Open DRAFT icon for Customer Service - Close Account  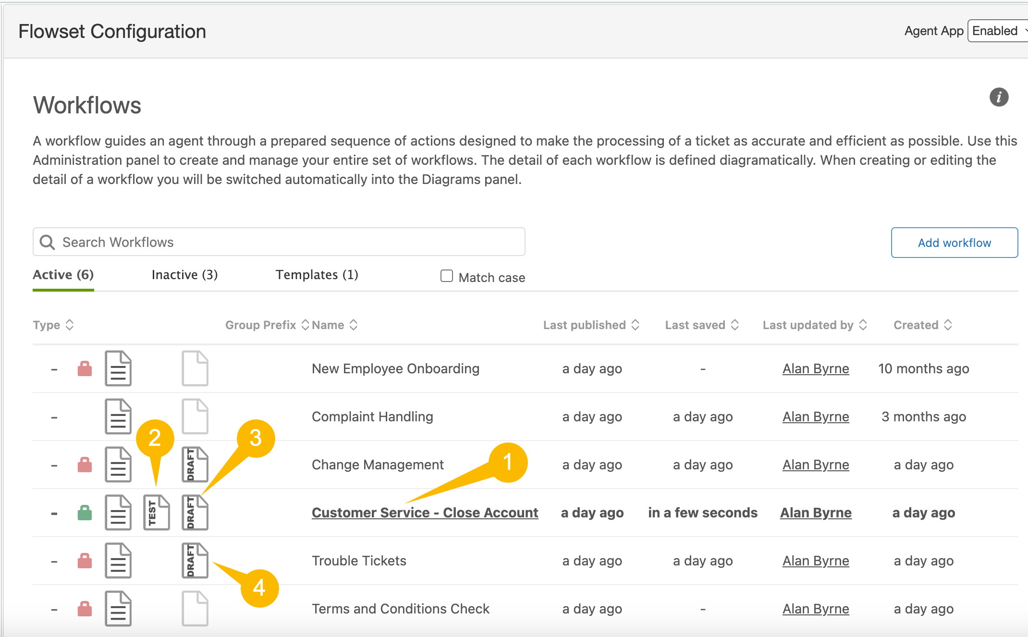[x=195, y=513]
